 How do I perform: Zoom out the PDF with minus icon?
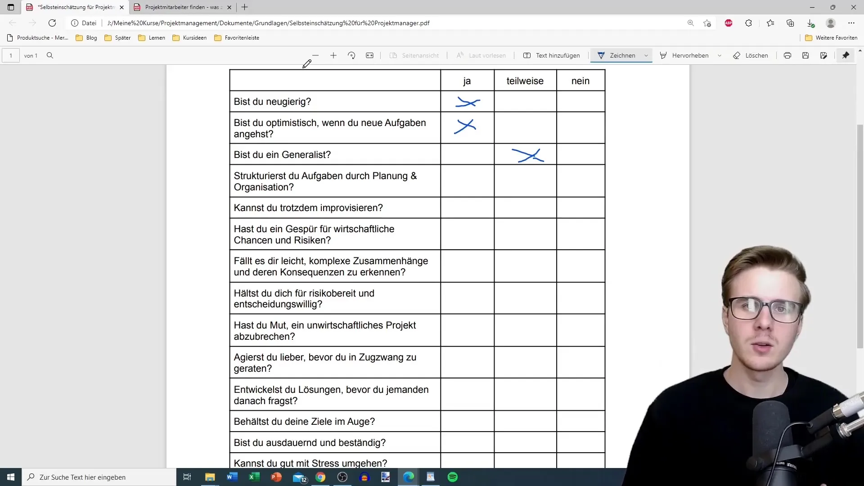pyautogui.click(x=315, y=55)
